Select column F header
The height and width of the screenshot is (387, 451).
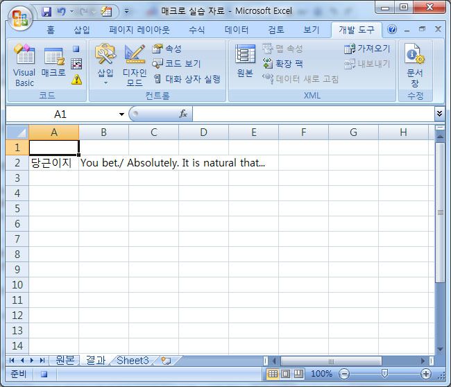point(303,132)
